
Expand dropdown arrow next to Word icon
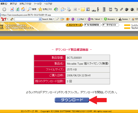pos(79,9)
